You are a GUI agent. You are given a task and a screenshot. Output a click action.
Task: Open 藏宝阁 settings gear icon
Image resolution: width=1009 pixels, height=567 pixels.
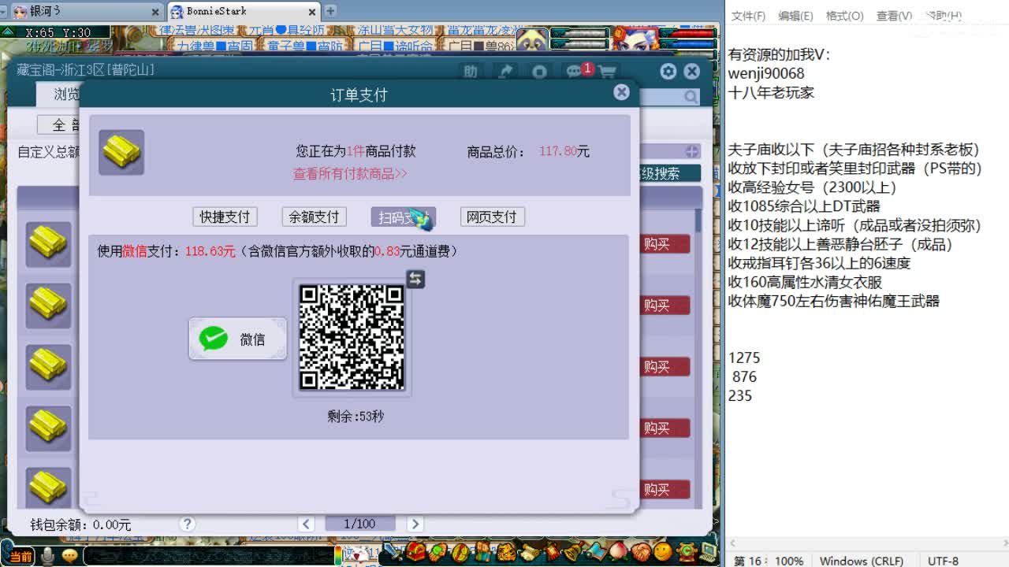pyautogui.click(x=668, y=72)
